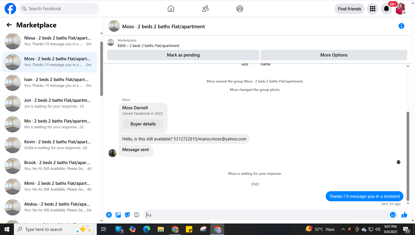Open the Groups icon in top navigation
This screenshot has height=235, width=415.
[x=240, y=9]
